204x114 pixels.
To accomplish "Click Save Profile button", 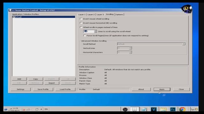I will tap(43, 89).
